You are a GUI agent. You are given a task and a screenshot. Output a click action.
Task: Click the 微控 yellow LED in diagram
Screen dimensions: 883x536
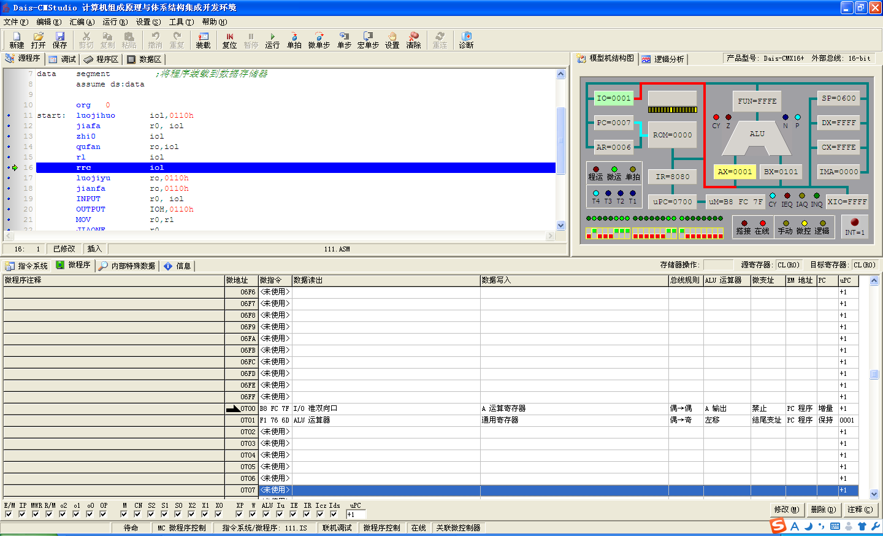click(805, 223)
